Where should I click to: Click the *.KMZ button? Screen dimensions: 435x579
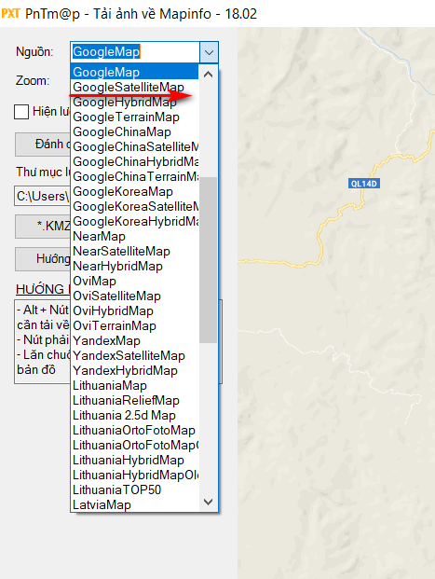[43, 226]
